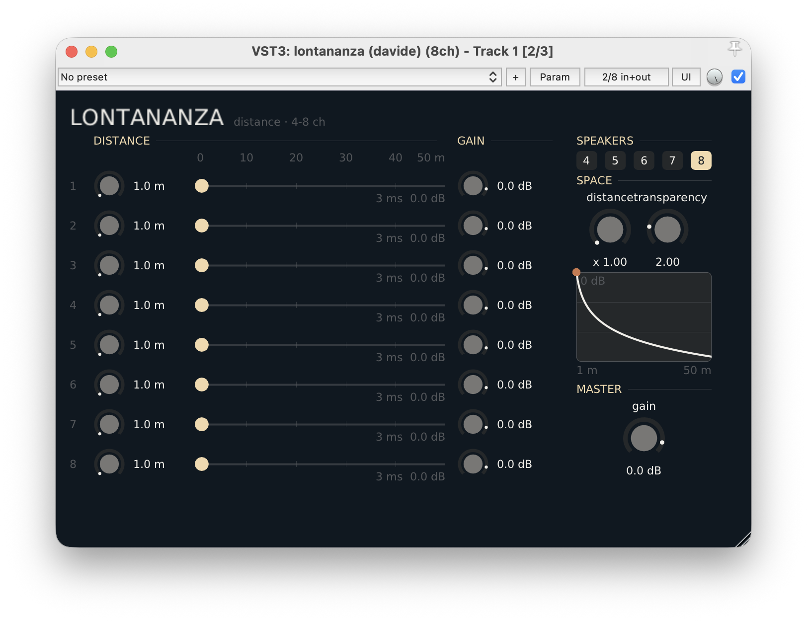807x621 pixels.
Task: Toggle the plugin bypass checkbox
Action: click(x=738, y=77)
